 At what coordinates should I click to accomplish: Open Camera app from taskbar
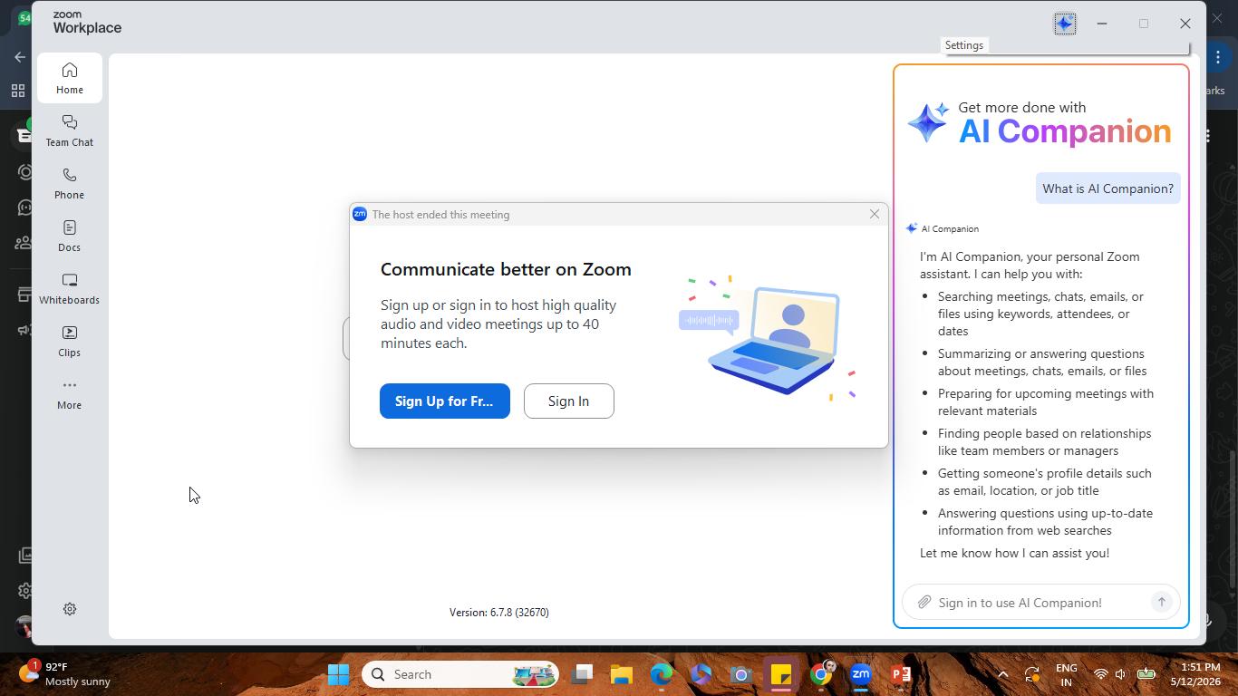[741, 674]
